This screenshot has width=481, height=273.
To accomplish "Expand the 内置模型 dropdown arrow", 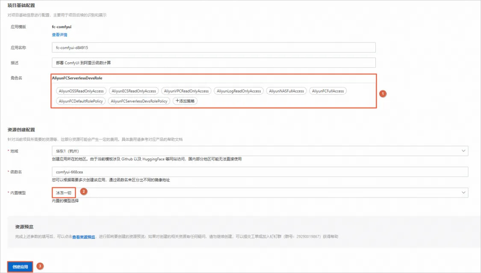I will tap(463, 192).
